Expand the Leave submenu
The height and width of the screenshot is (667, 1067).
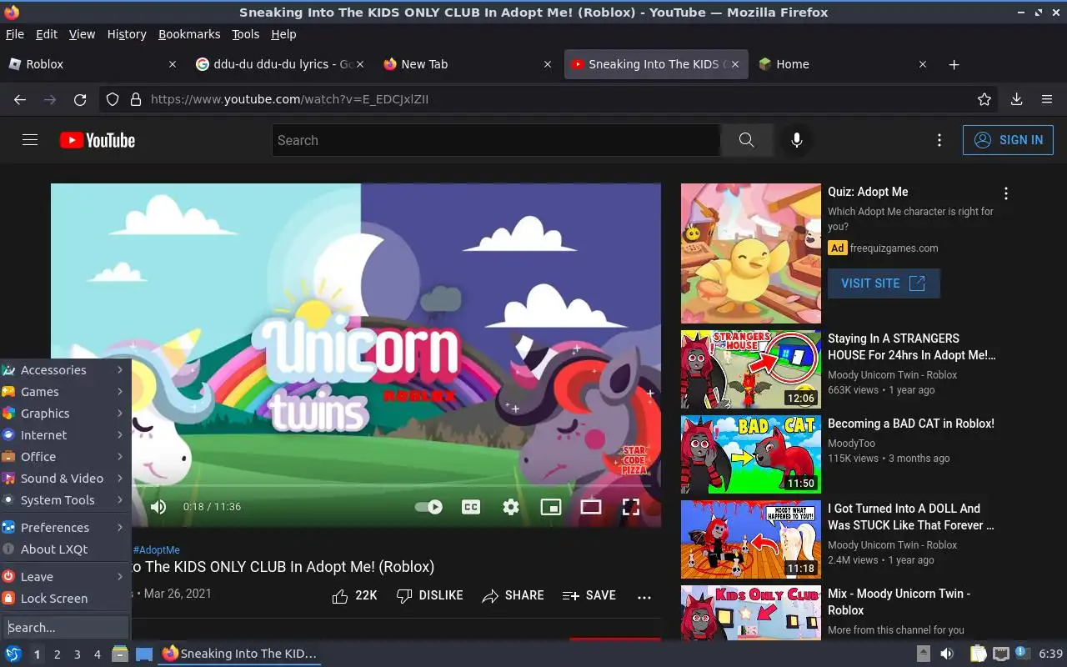pos(64,577)
